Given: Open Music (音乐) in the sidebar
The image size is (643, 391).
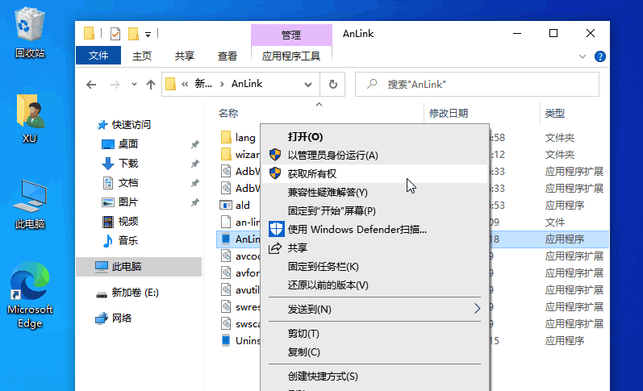Looking at the screenshot, I should coord(128,240).
